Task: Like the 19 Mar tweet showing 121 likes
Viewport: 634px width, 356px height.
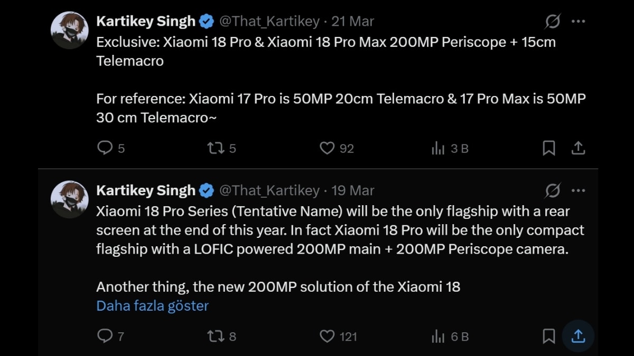Action: (329, 336)
